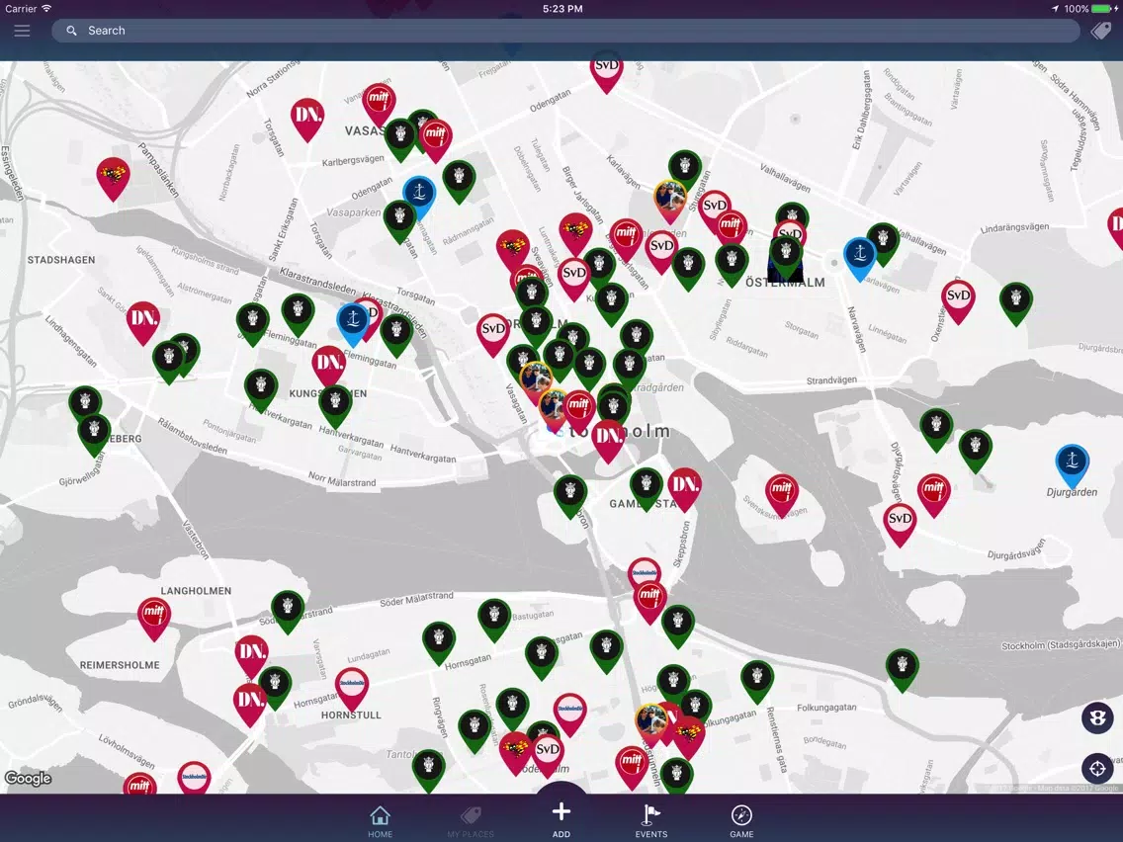1123x842 pixels.
Task: Tap the DN pin in Gamla Stan
Action: (684, 489)
